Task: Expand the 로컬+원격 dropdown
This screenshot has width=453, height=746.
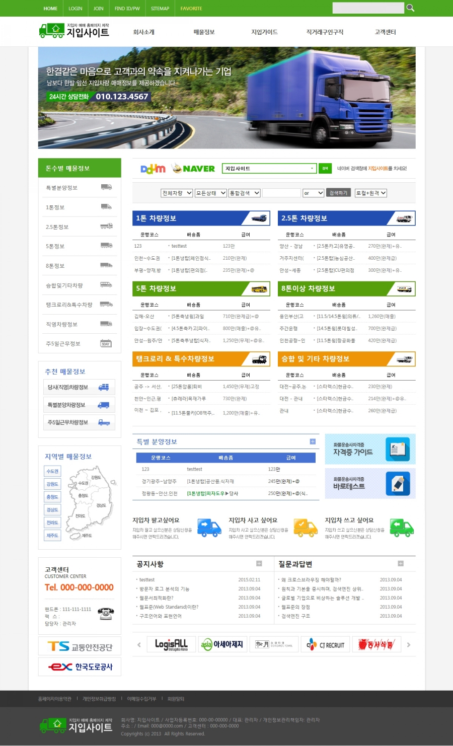Action: coord(371,193)
